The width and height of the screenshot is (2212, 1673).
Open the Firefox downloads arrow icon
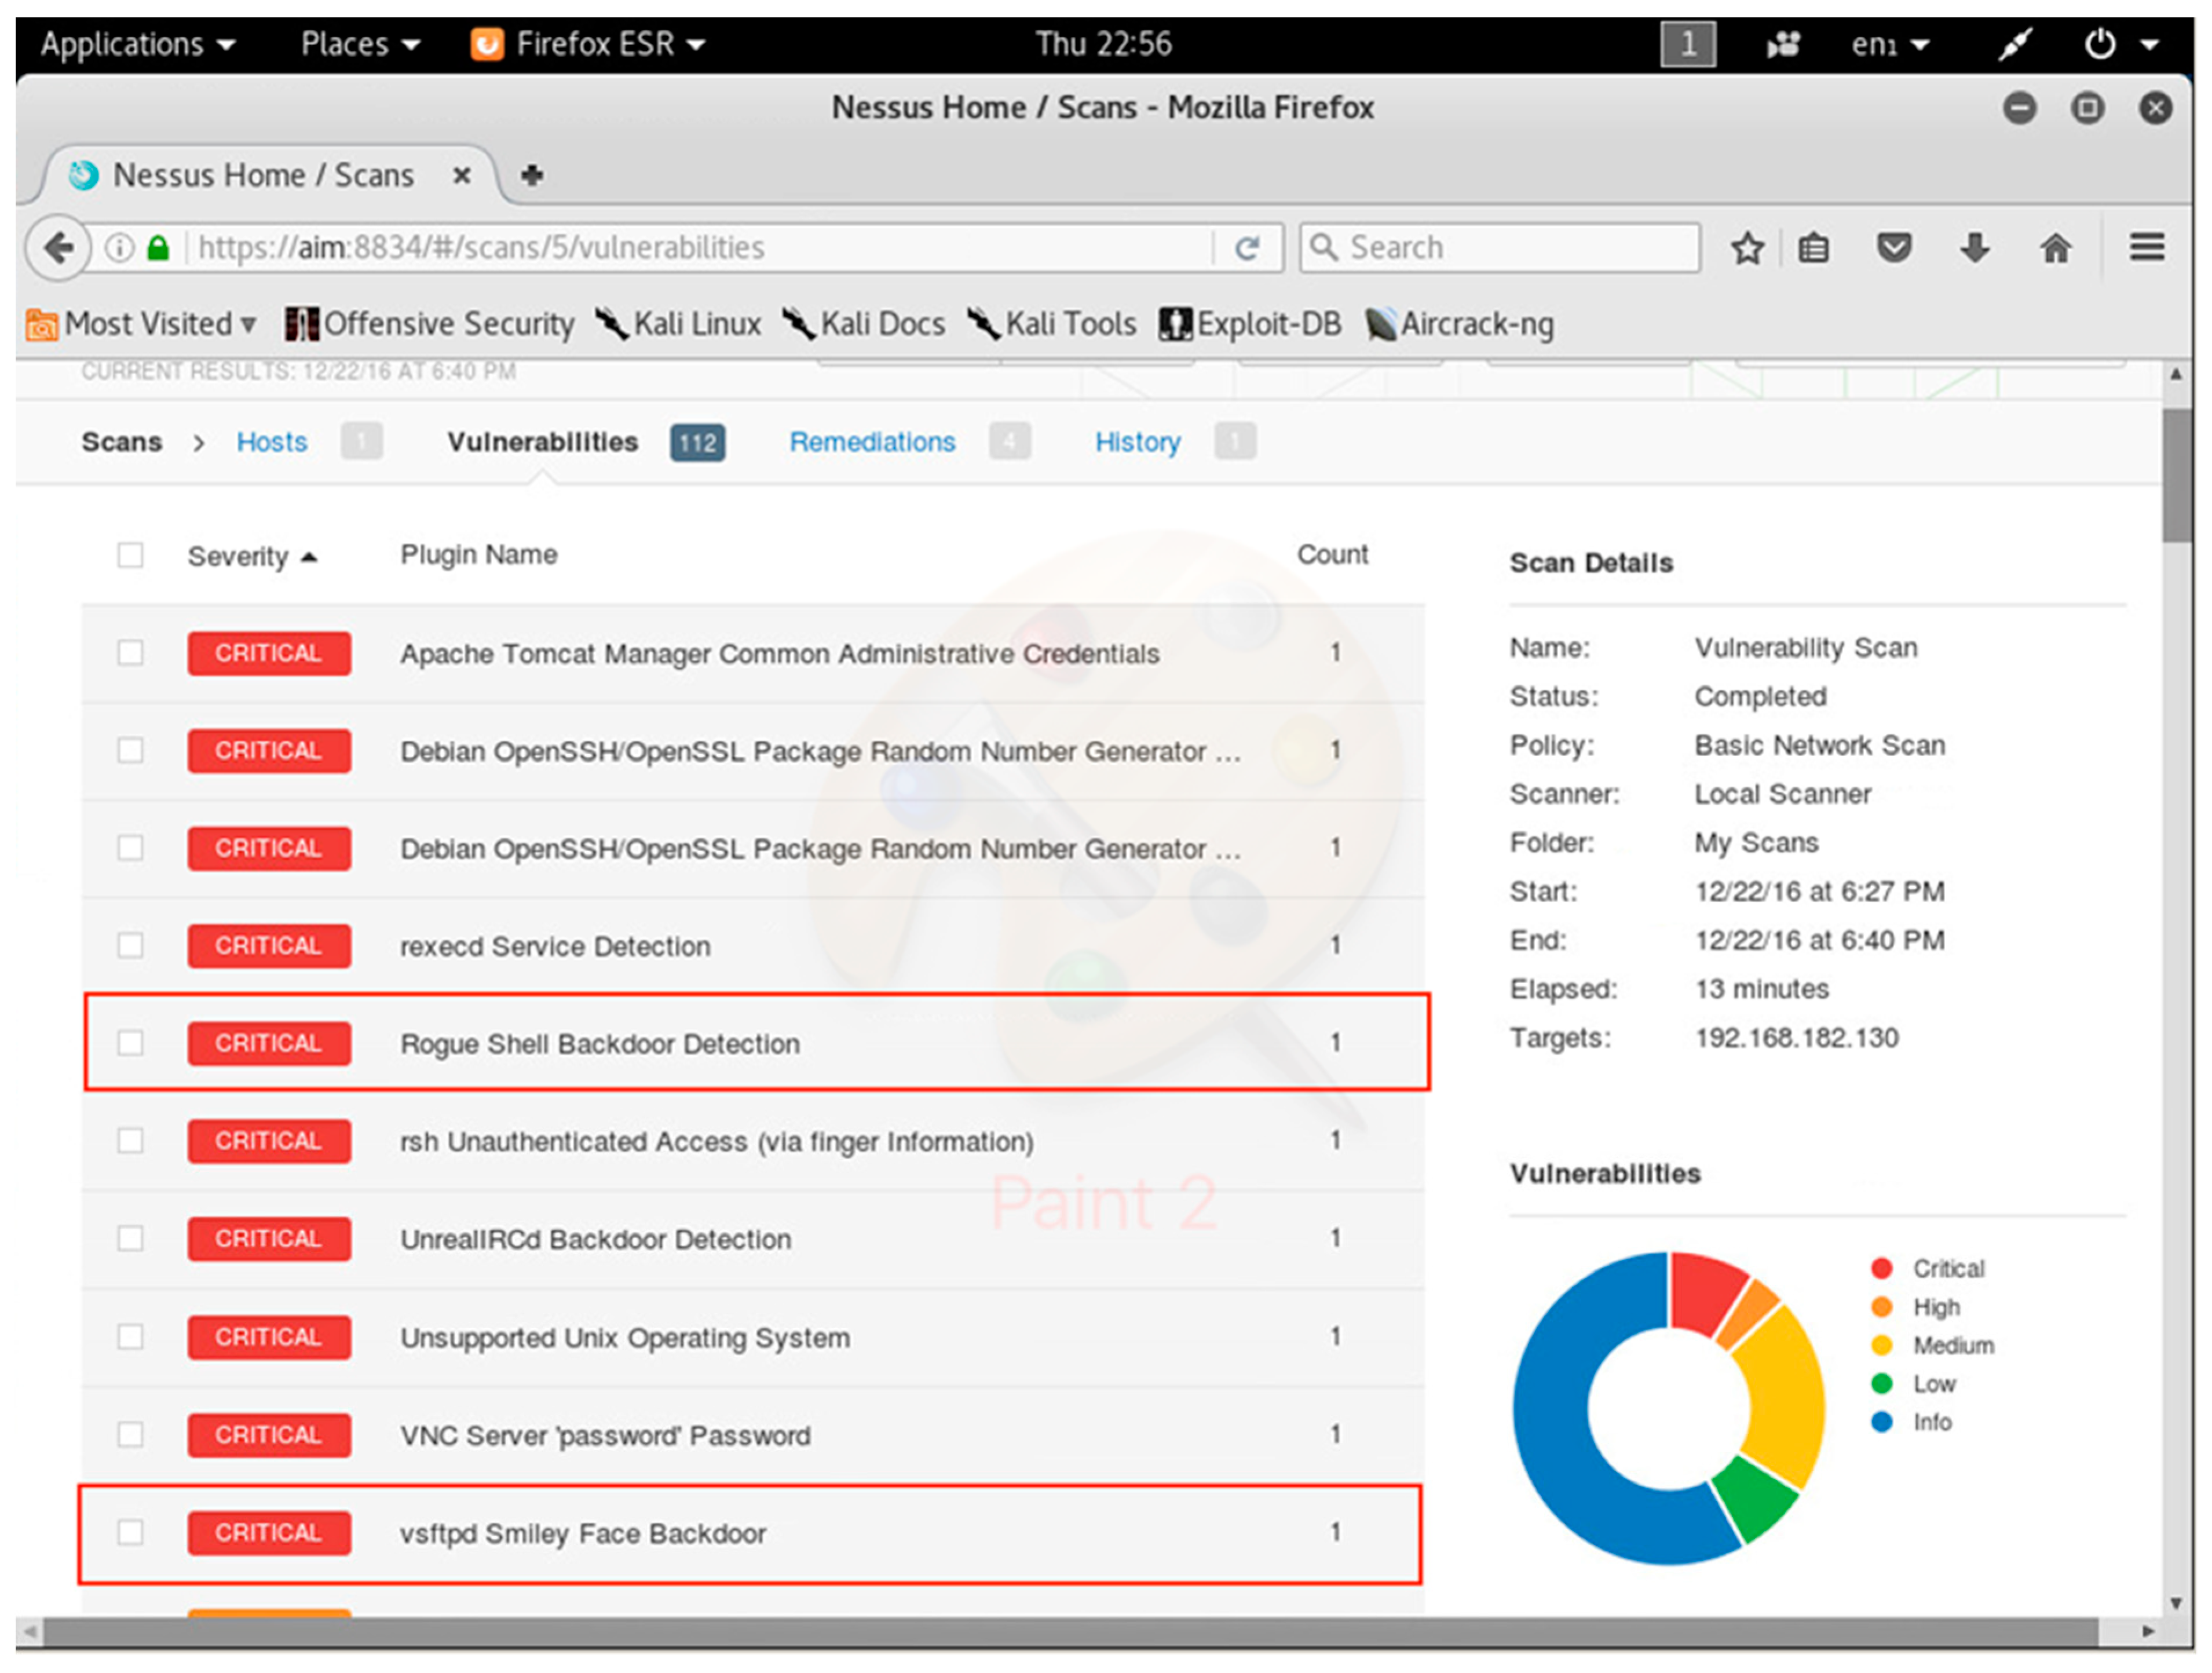pos(1974,248)
